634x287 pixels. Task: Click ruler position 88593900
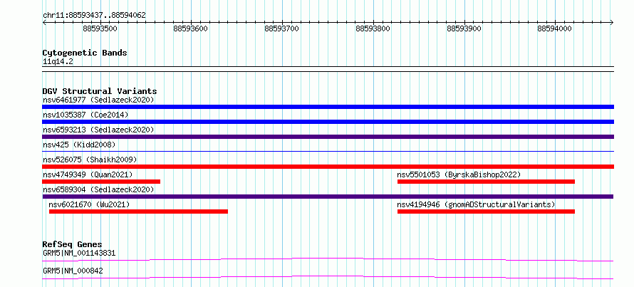[x=464, y=28]
